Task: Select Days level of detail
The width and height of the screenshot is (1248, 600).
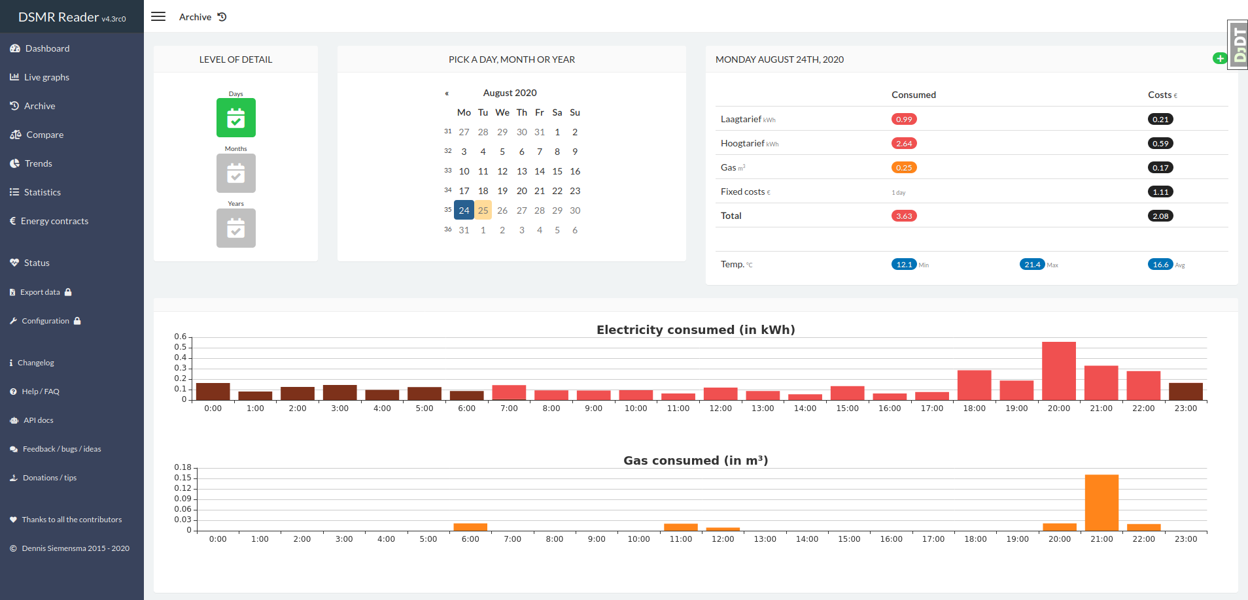Action: [x=236, y=118]
